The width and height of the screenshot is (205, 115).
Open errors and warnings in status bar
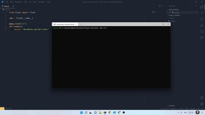tap(9, 109)
